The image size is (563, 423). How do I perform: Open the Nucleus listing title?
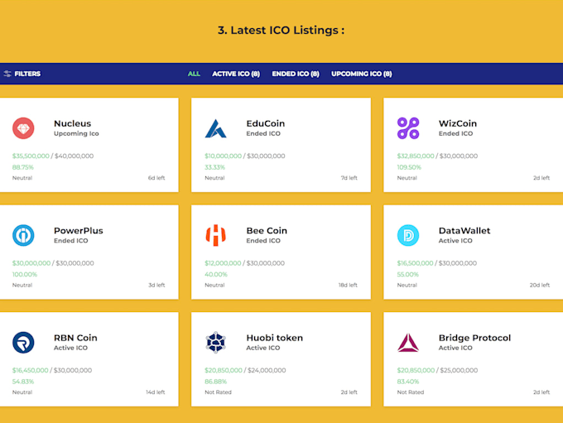[72, 123]
